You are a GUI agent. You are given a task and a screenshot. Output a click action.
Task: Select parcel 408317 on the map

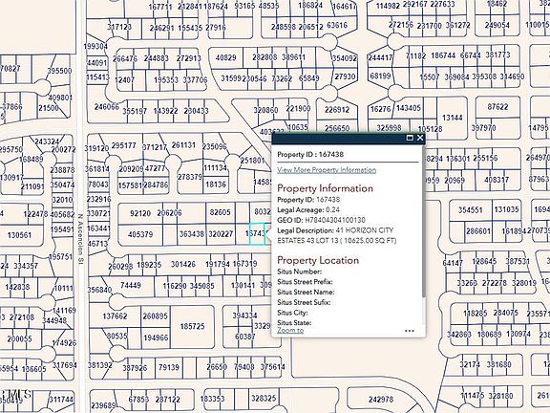click(497, 180)
